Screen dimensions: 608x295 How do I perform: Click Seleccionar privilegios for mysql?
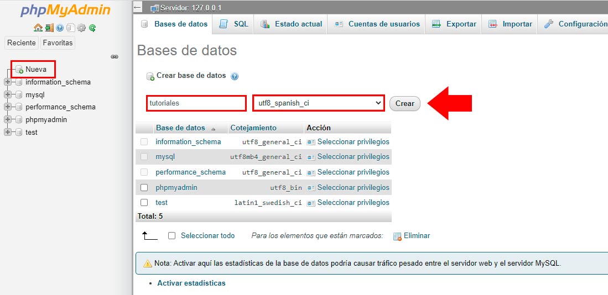pos(354,157)
